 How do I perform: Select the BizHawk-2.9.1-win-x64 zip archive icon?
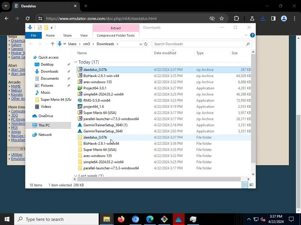point(80,76)
